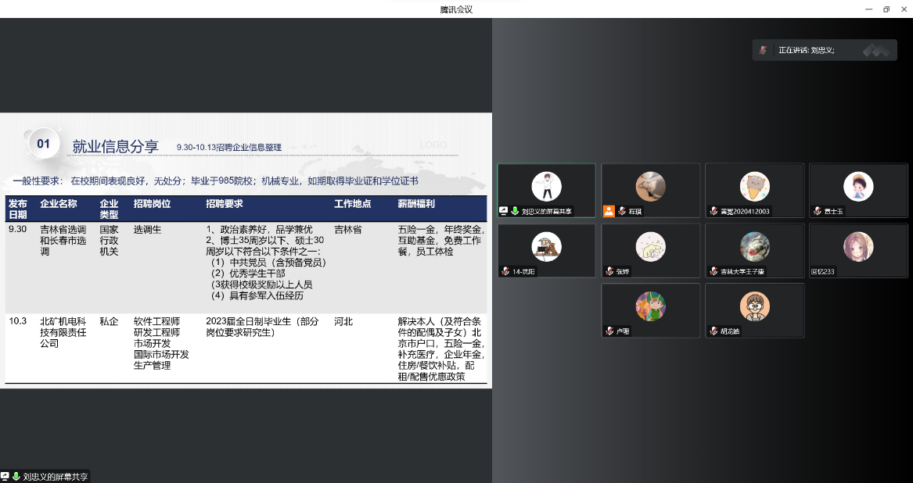Select 回忆233's participant tile

[858, 251]
